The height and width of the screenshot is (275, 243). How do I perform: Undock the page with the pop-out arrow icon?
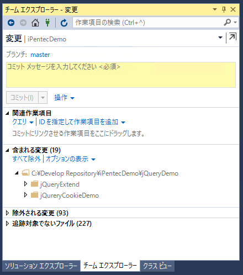click(x=233, y=36)
